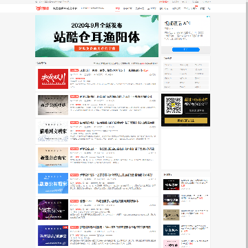The image size is (248, 248).
Task: Open the dark purple Silver font thumbnail
Action: (53, 209)
